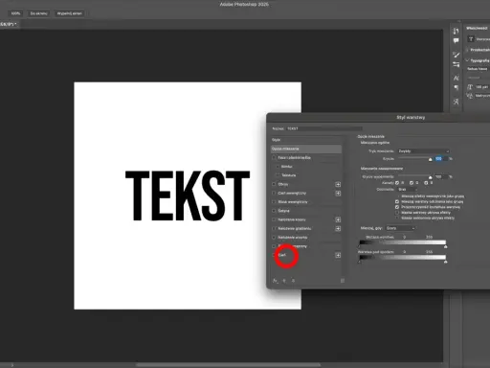Screen dimensions: 490x368
Task: Click the open document tab
Action: [x=9, y=24]
